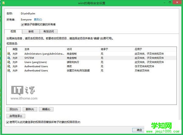The image size is (183, 135).
Task: Click the 添加(D) button
Action: click(x=14, y=109)
